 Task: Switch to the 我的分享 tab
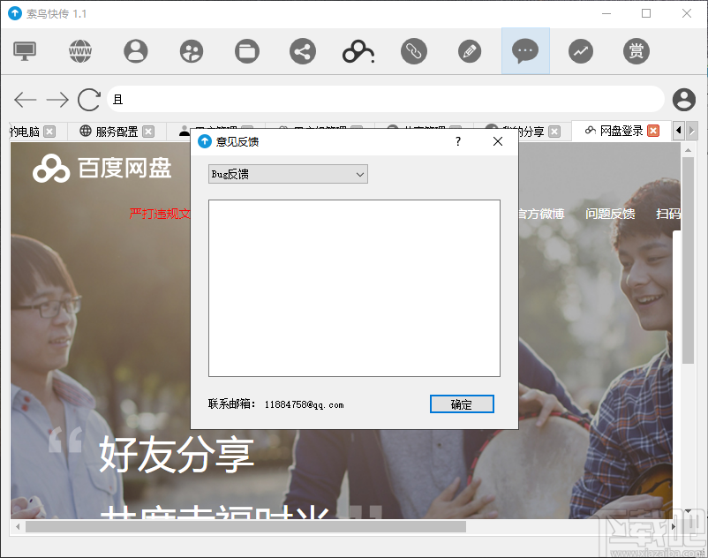coord(523,132)
